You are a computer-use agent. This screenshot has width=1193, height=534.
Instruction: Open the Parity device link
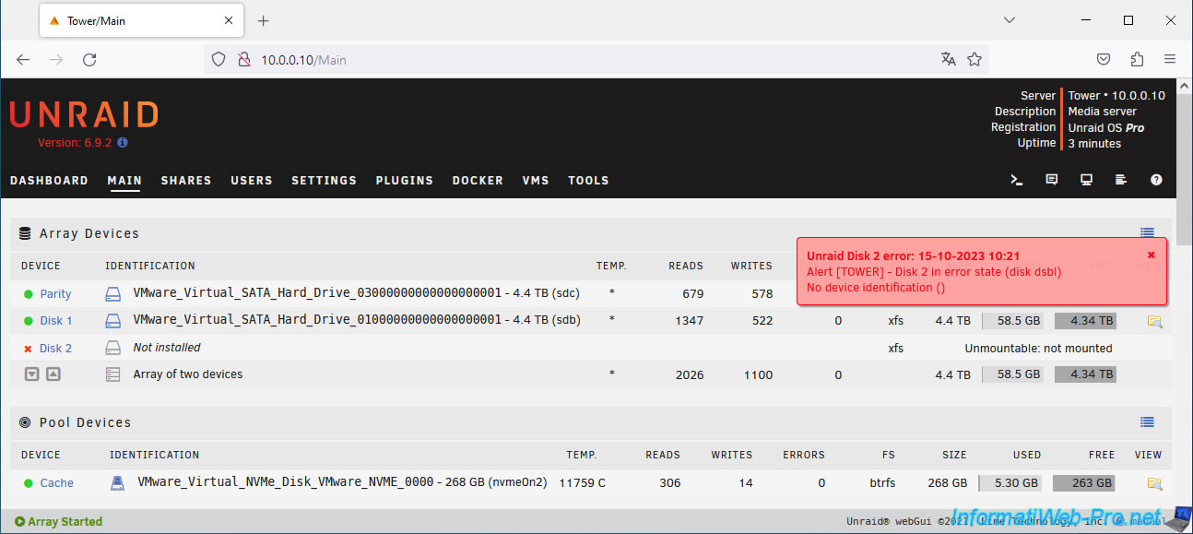click(55, 294)
